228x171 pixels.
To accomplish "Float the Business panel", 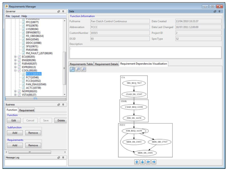I will 59,104.
